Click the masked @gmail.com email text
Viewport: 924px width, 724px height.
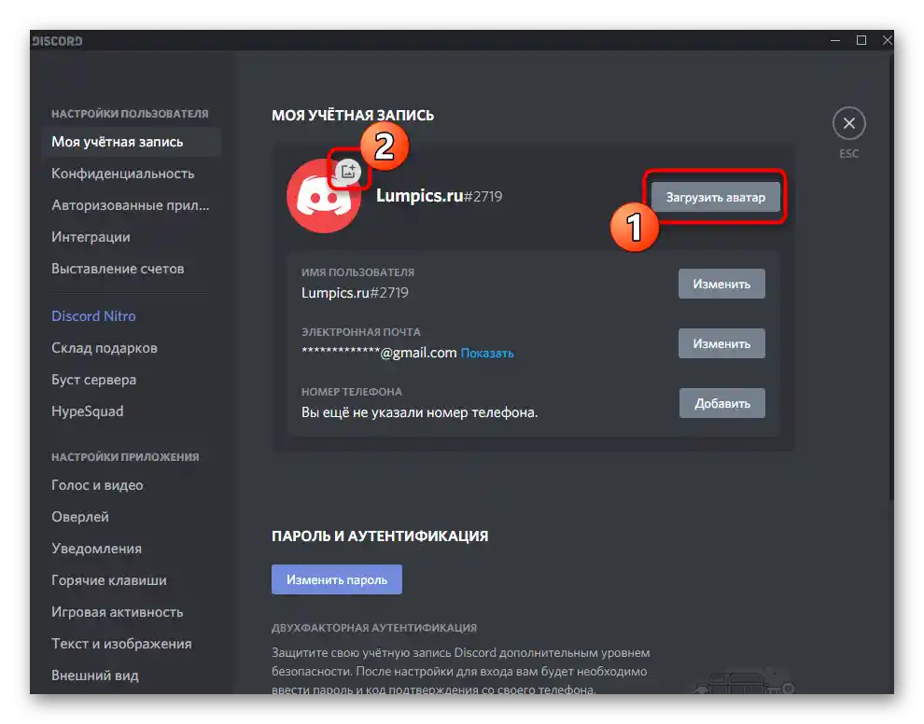[379, 353]
